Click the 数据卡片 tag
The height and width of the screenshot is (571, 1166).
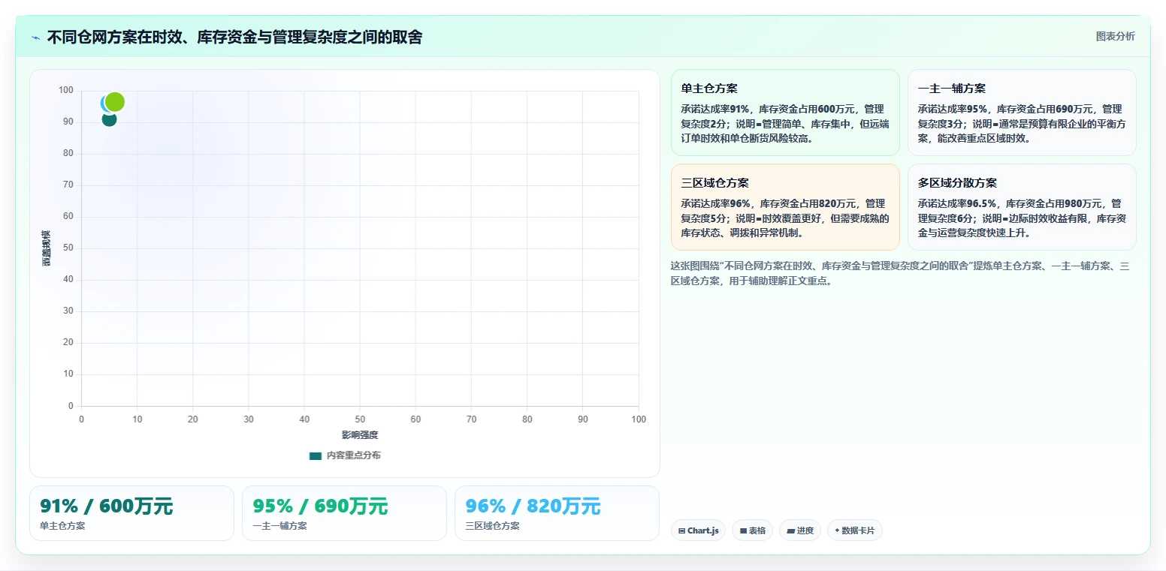[854, 530]
